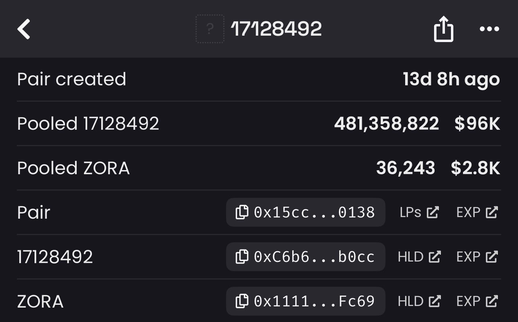Viewport: 518px width, 322px height.
Task: Tap the 17128492 title in header
Action: pyautogui.click(x=277, y=29)
